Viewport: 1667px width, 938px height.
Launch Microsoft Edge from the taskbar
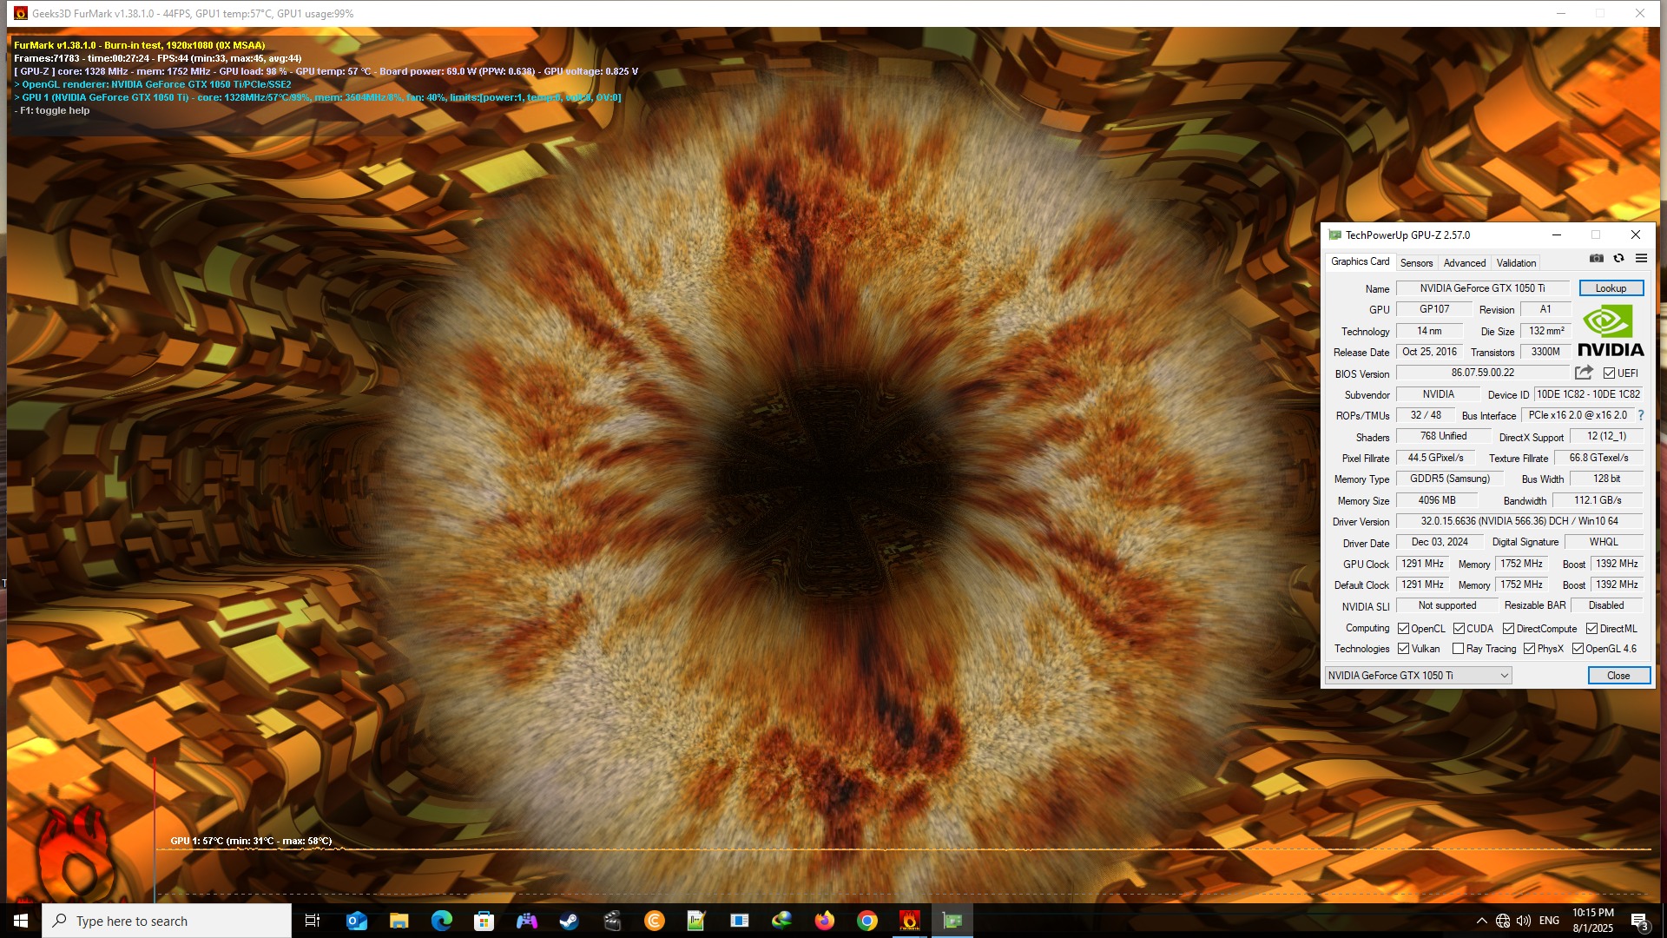click(x=441, y=921)
